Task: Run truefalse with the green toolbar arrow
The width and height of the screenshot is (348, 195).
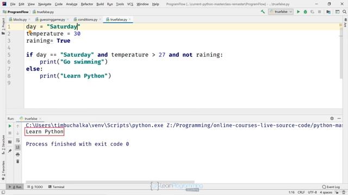Action: [299, 12]
